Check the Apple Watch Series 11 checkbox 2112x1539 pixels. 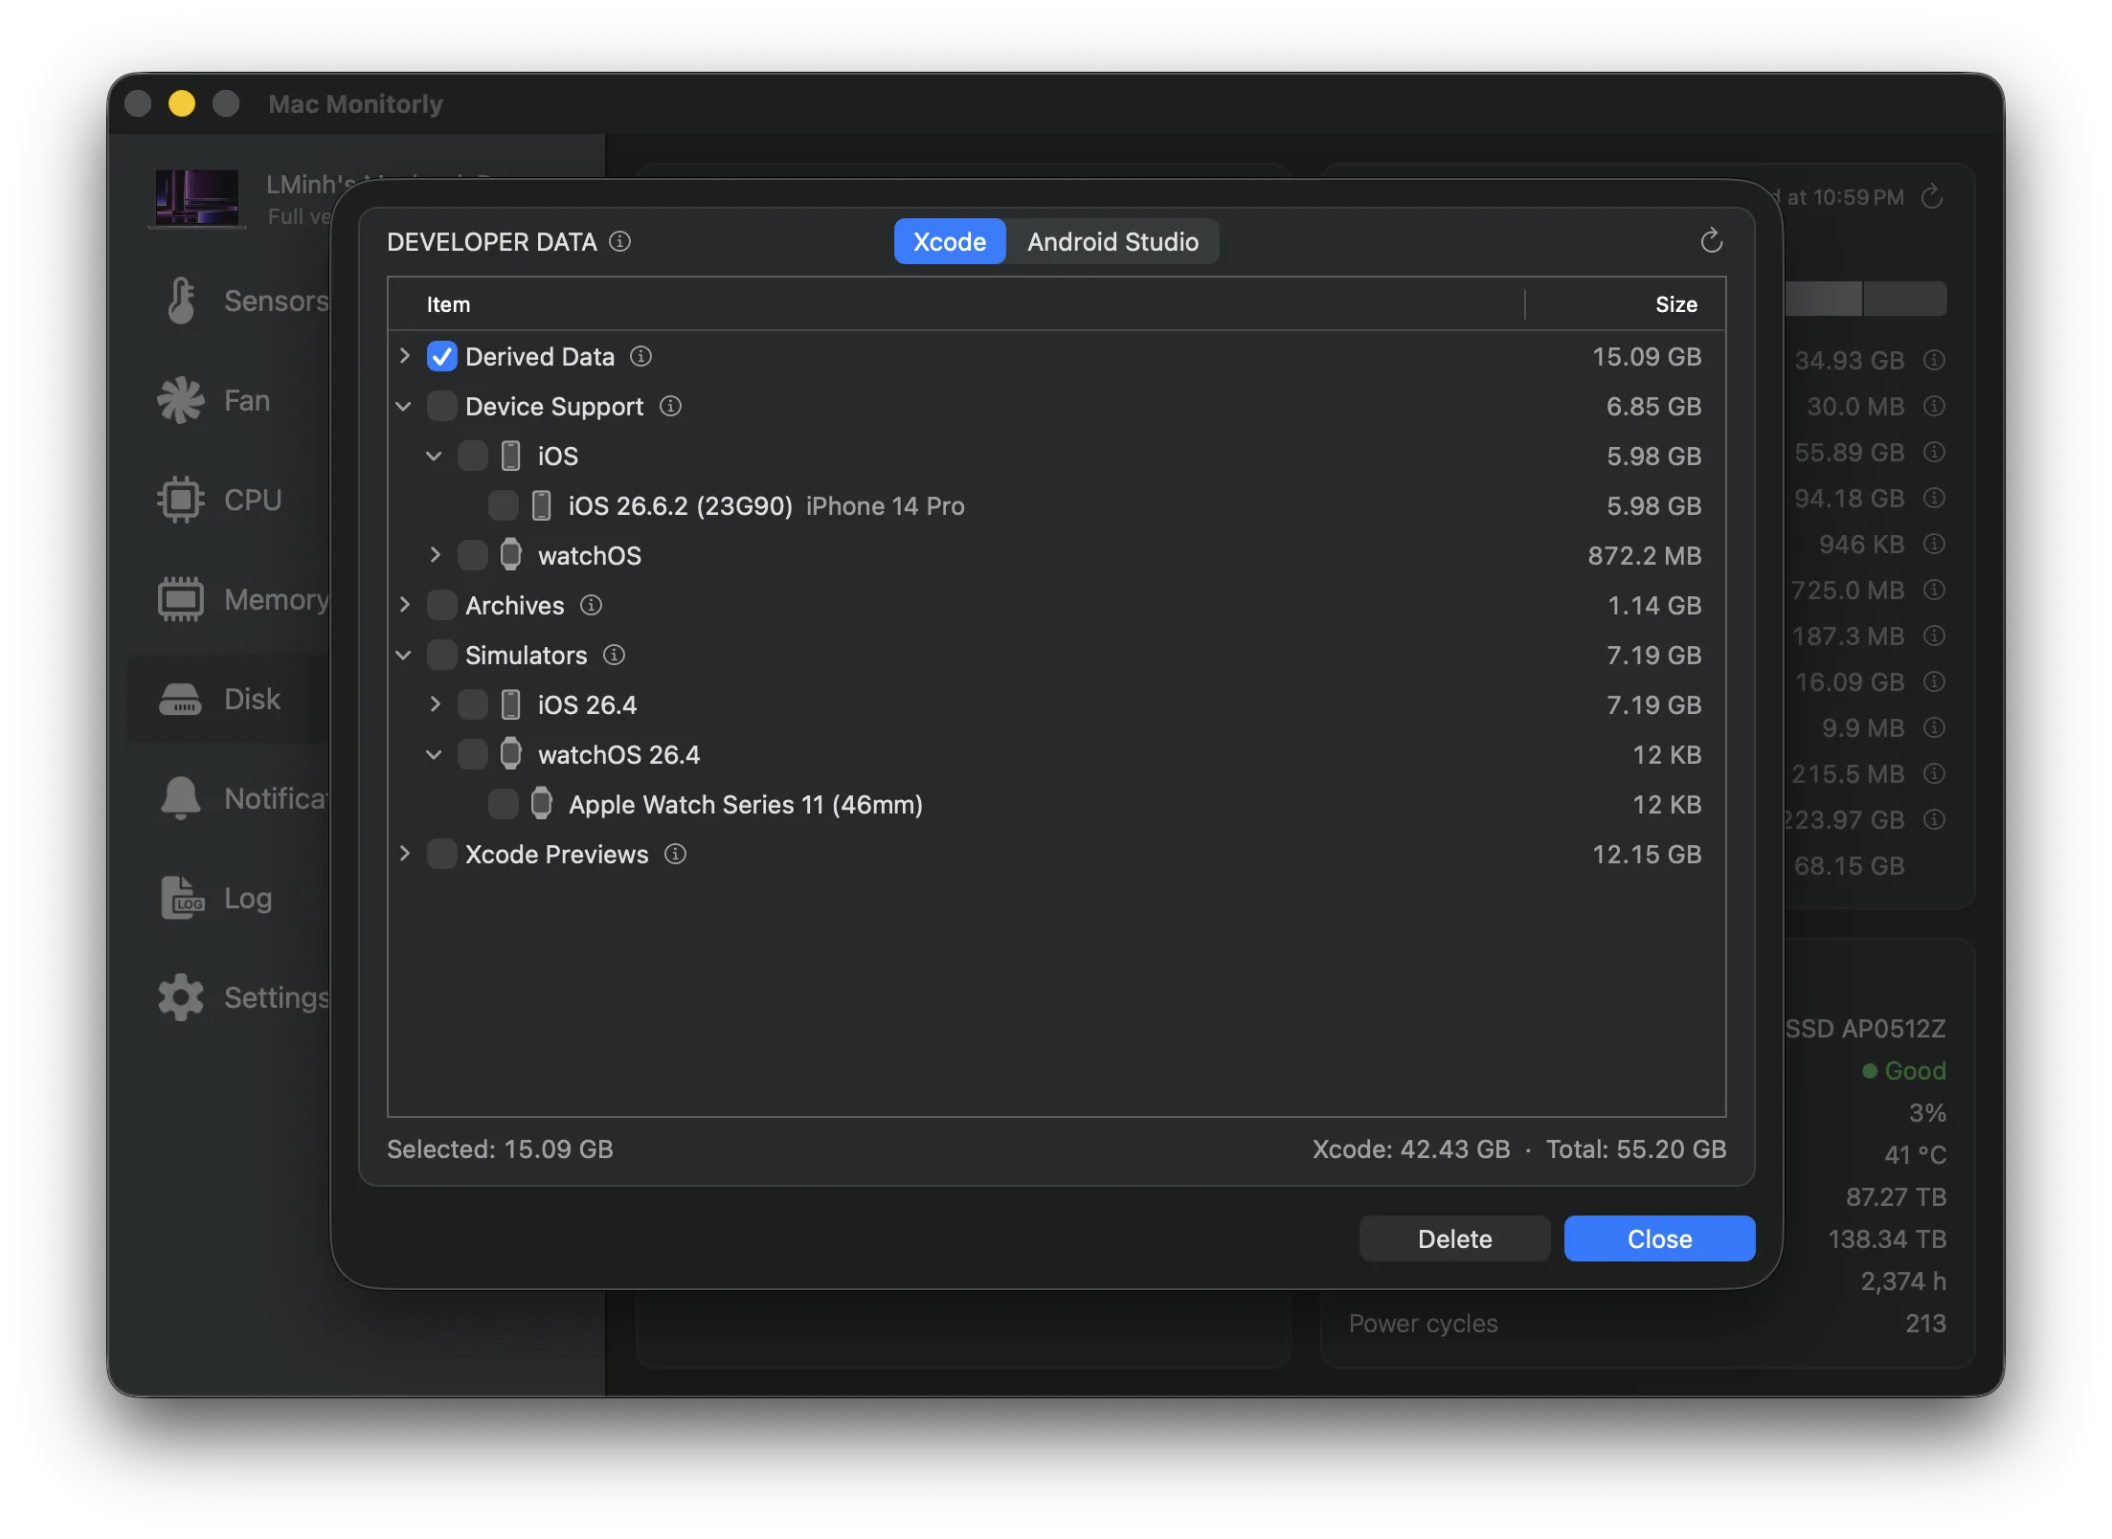[503, 804]
